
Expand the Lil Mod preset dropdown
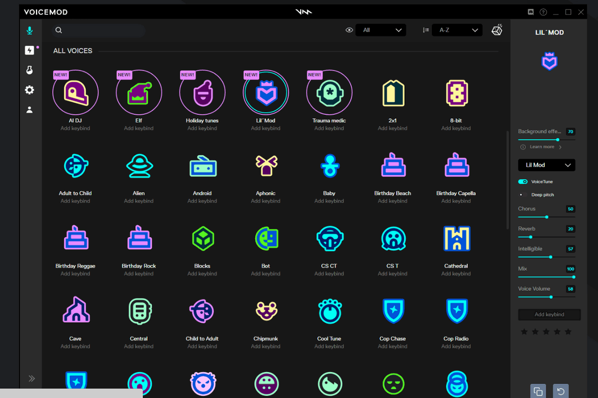(x=547, y=165)
